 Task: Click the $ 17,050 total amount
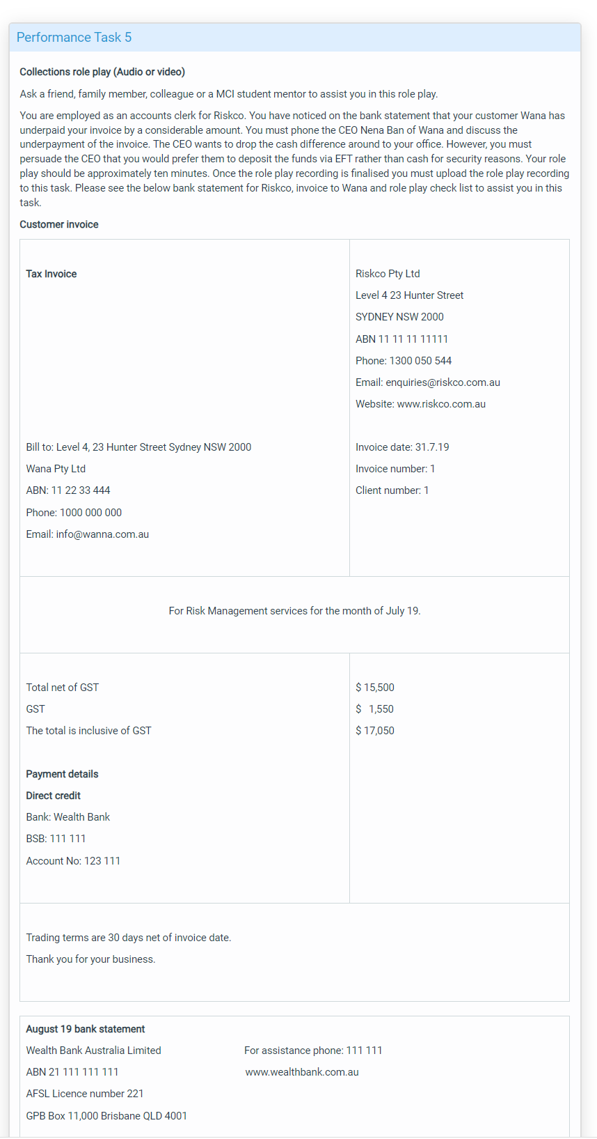point(375,731)
